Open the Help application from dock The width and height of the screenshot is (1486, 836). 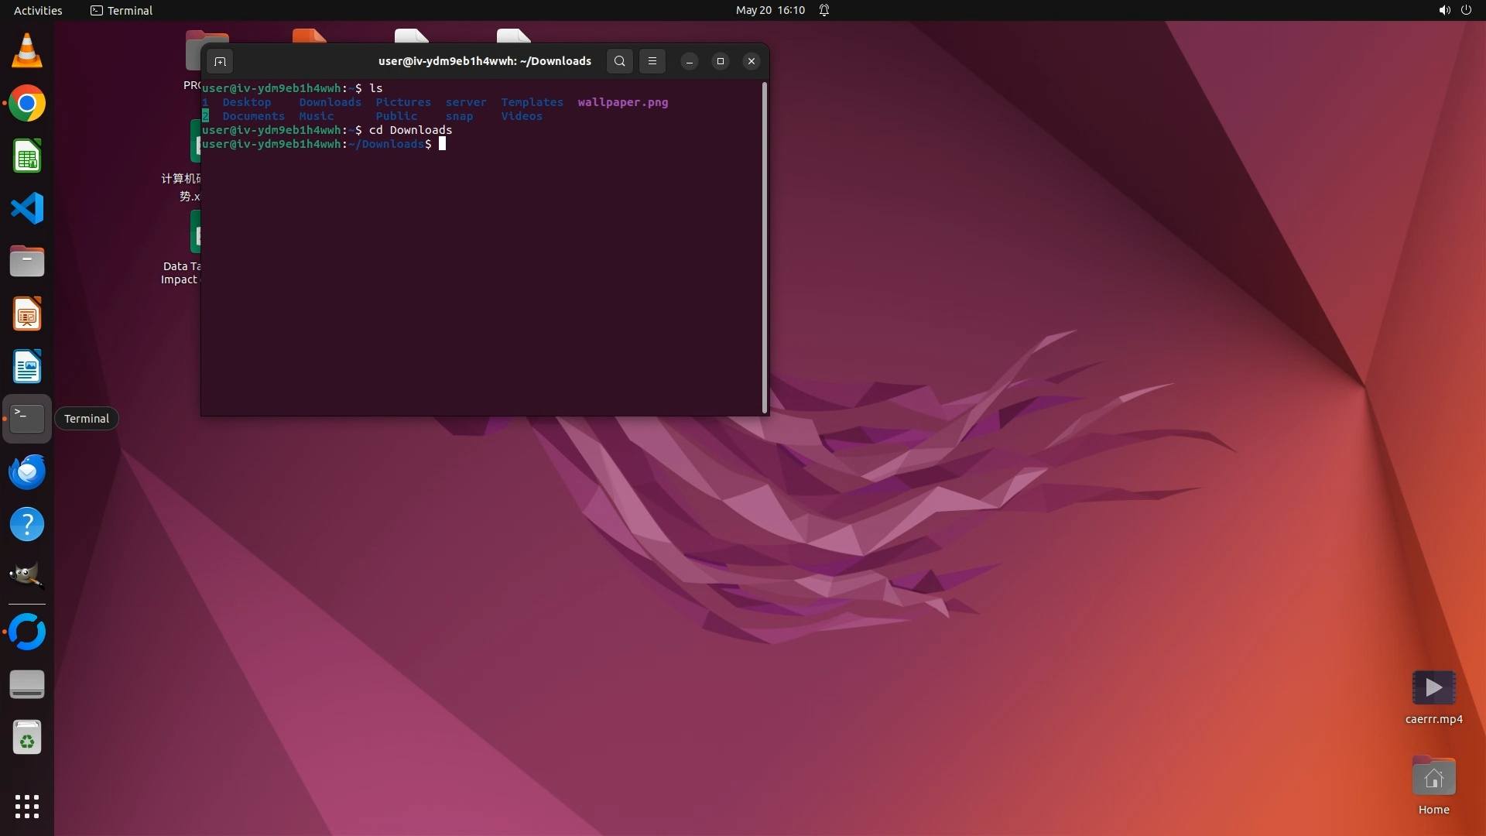coord(27,525)
